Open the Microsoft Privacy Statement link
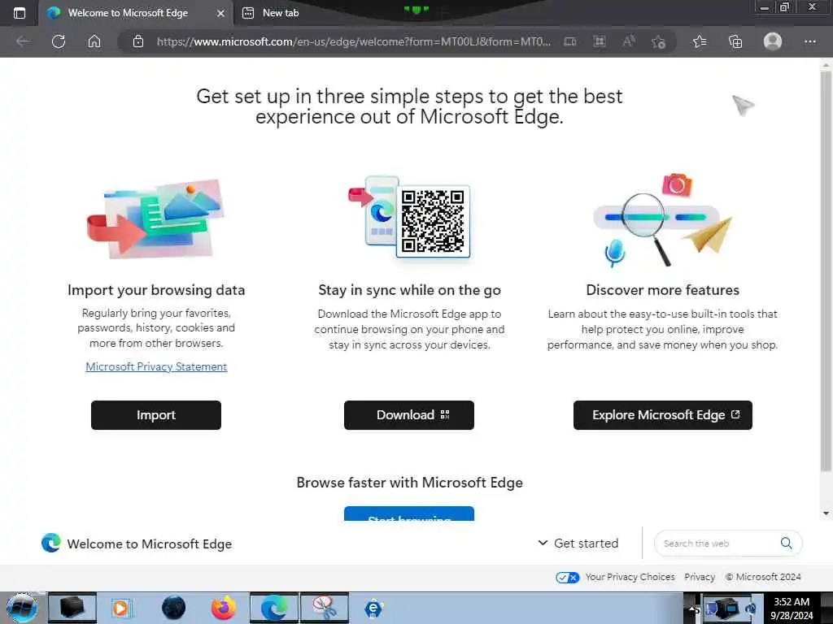 point(156,366)
